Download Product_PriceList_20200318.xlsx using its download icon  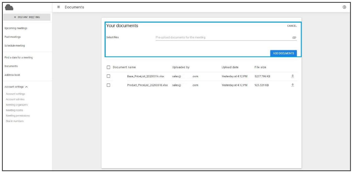[x=293, y=85]
